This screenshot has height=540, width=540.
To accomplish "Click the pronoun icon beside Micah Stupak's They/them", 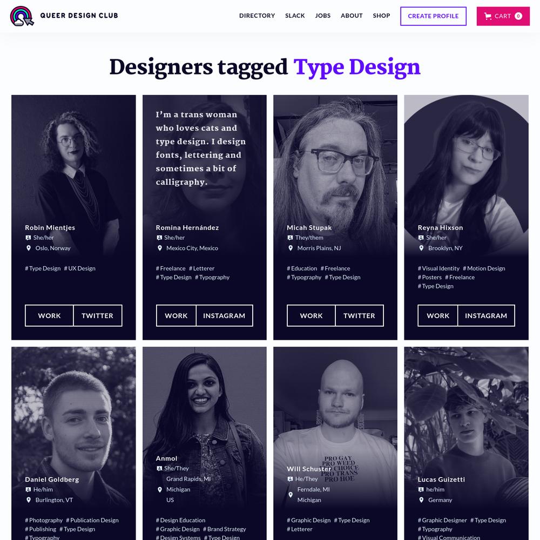I will pos(290,238).
